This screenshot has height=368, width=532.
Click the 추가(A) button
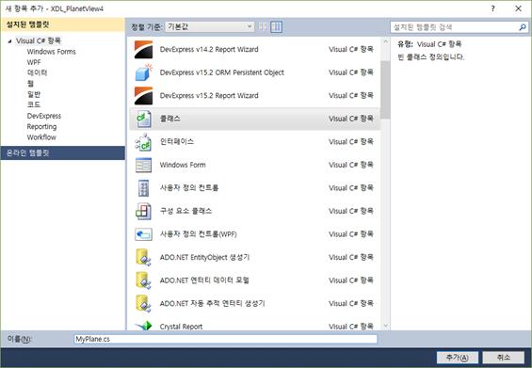pos(458,357)
